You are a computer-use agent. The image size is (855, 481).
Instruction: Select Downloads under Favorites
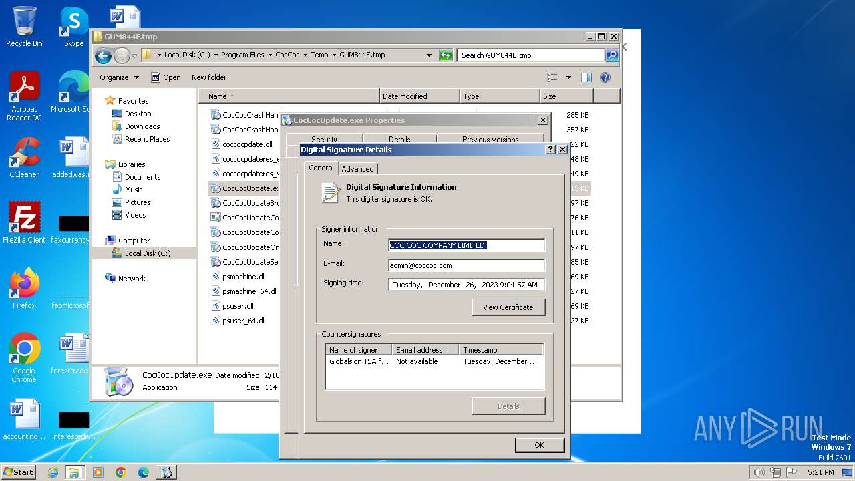(142, 126)
